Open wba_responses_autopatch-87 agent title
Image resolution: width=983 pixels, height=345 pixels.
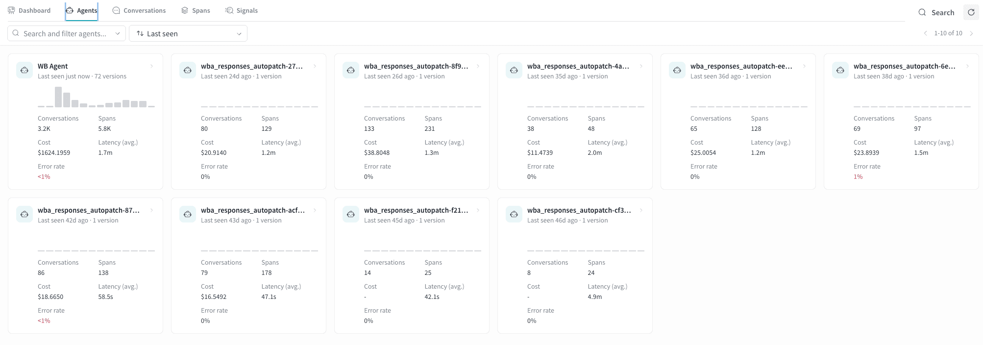coord(89,210)
